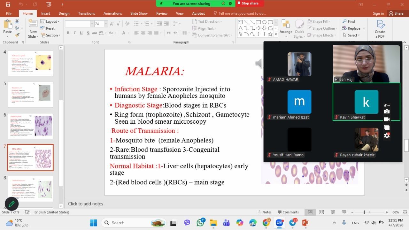Image resolution: width=409 pixels, height=230 pixels.
Task: Open the Layout dropdown
Action: coord(50,21)
